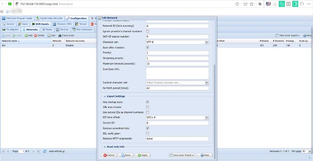Open the Muxes tab

(x=47, y=29)
